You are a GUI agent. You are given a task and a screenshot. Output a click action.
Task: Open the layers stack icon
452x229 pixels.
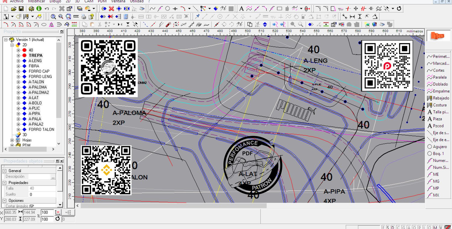[80, 8]
